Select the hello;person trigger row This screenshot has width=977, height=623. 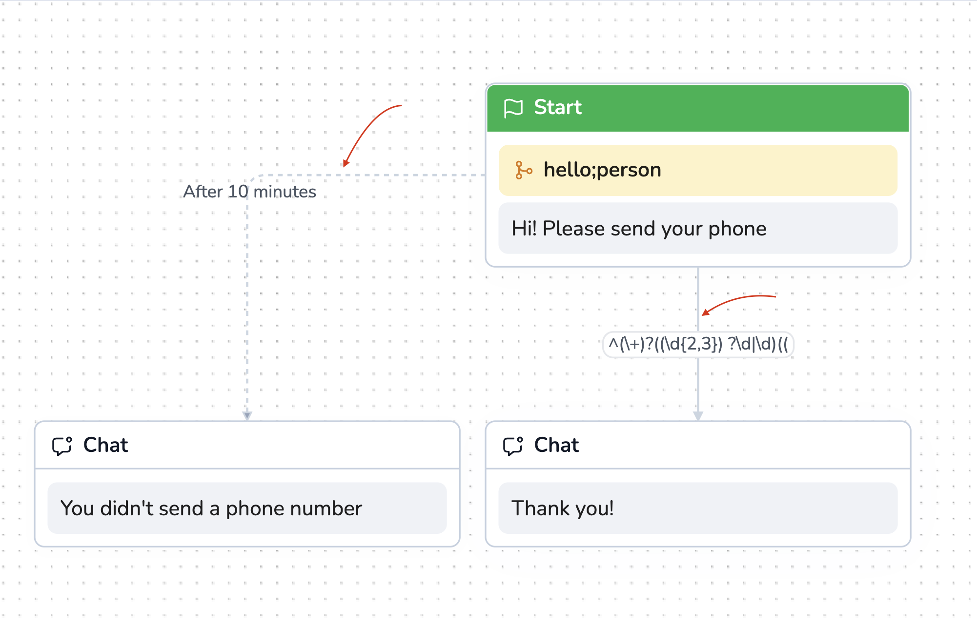coord(698,170)
